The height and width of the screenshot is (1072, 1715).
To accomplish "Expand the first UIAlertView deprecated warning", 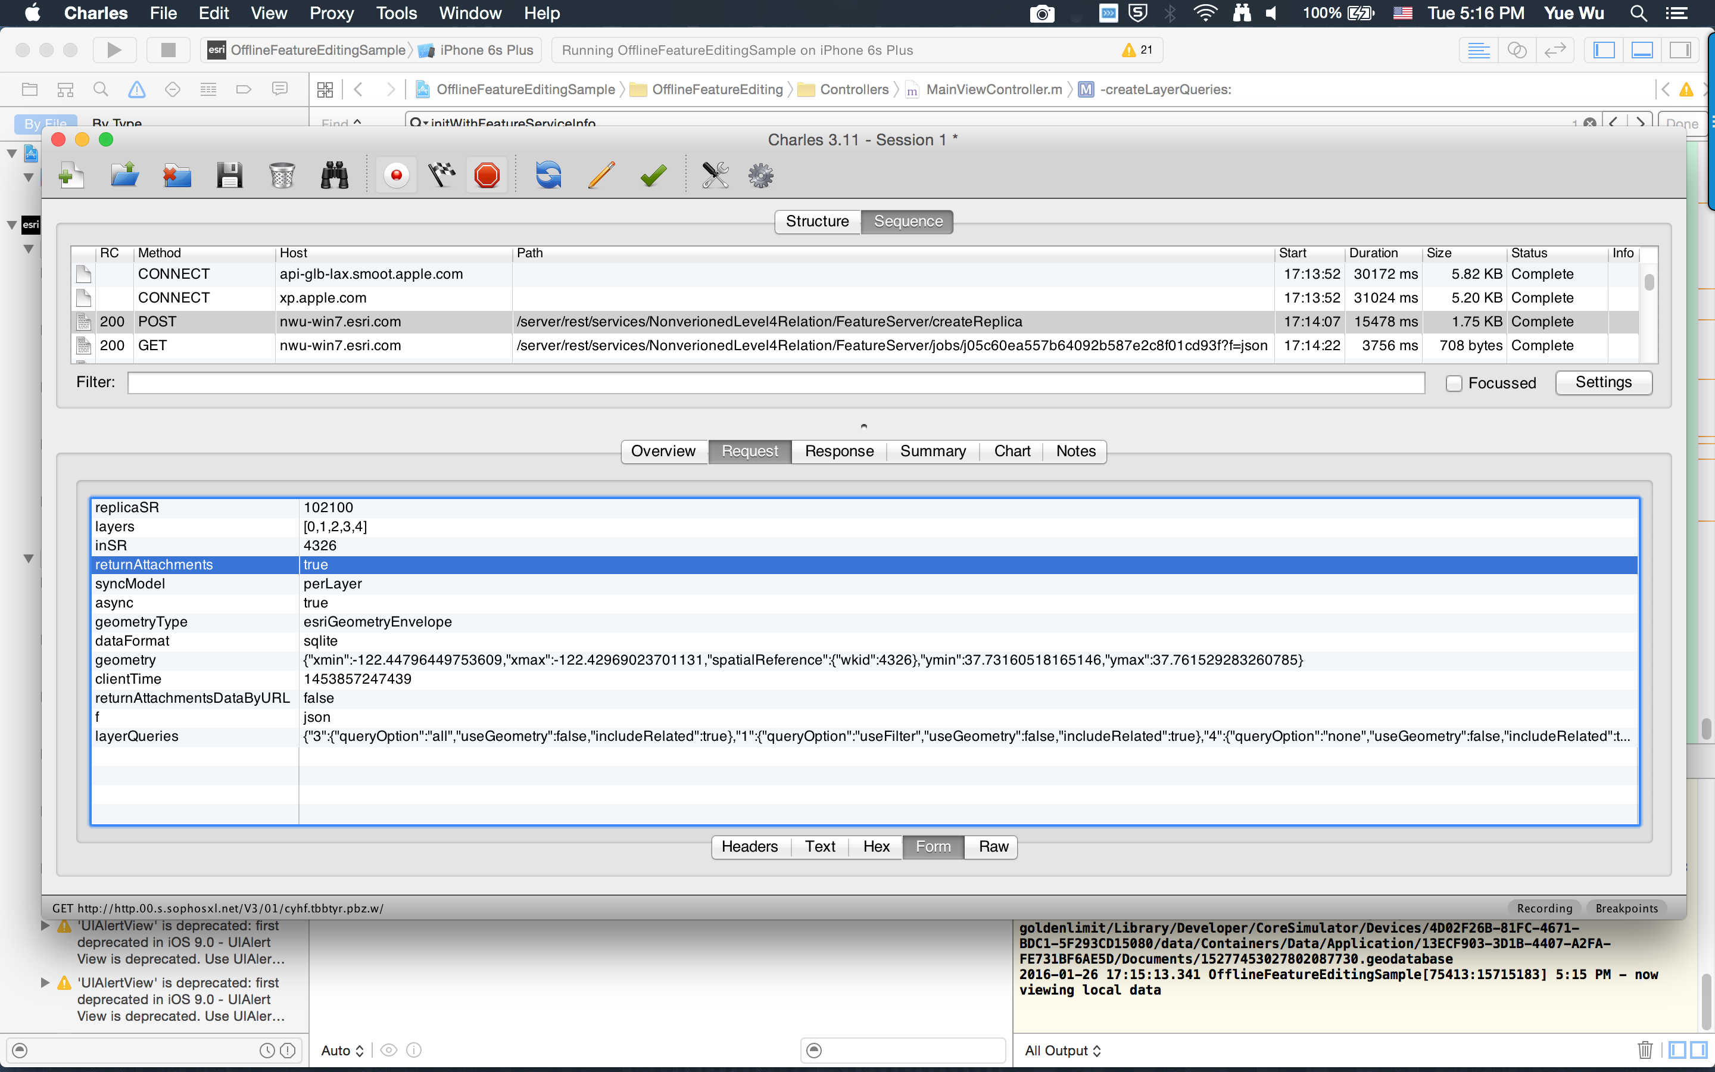I will (45, 926).
